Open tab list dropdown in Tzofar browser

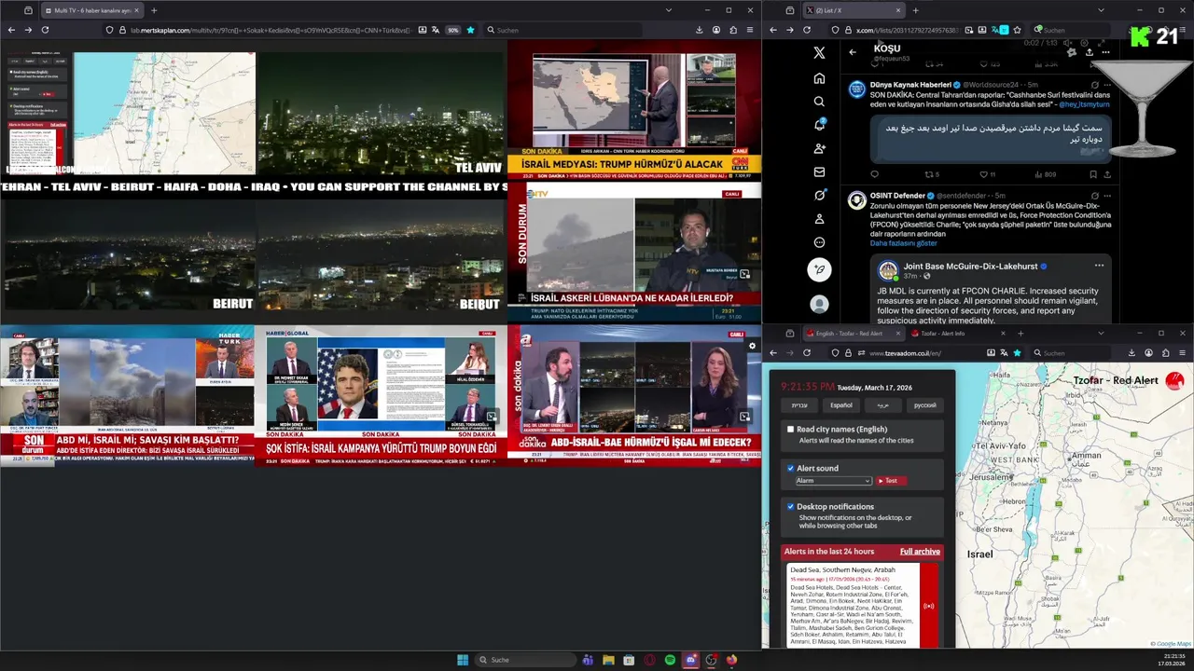click(x=1101, y=333)
